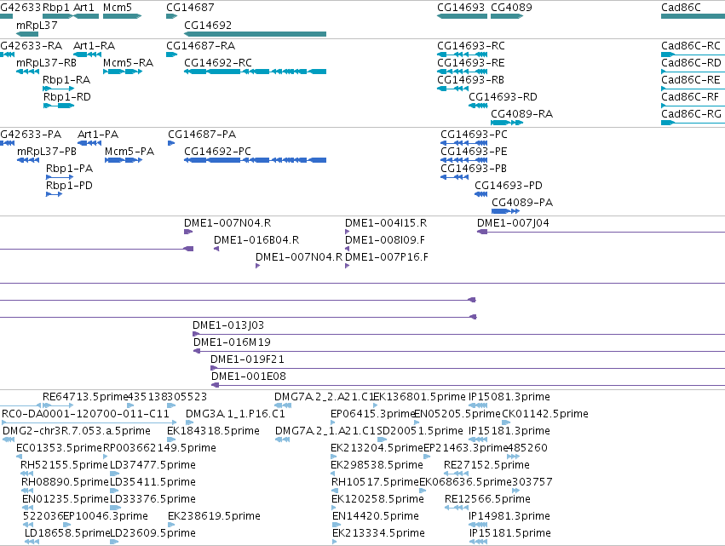The width and height of the screenshot is (725, 546).
Task: Click the CG14692-RC transcript glyph
Action: 256,72
